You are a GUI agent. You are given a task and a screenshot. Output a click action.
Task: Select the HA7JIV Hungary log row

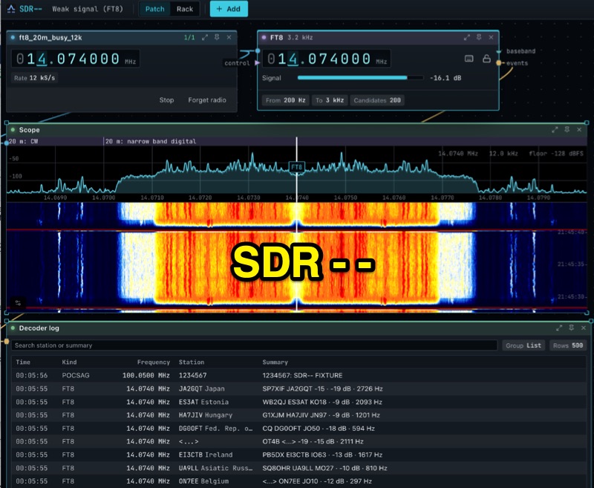298,415
